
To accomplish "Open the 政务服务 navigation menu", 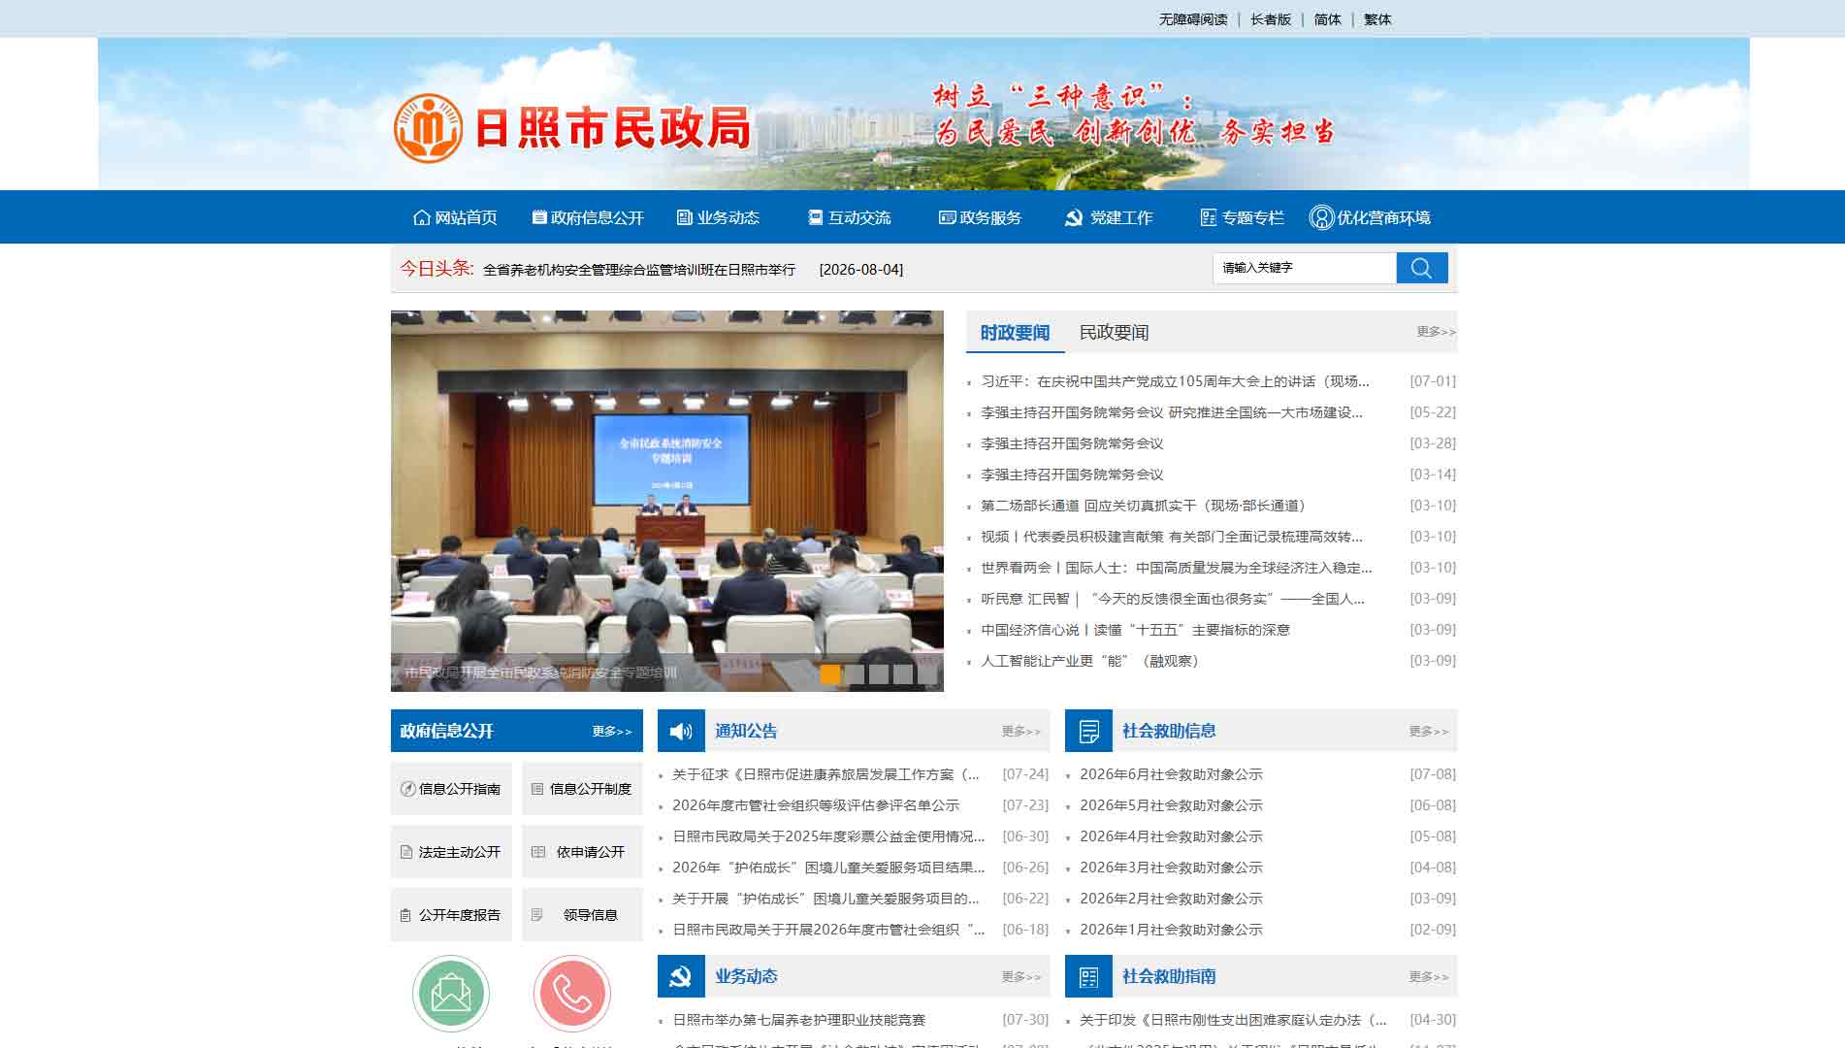I will [981, 217].
